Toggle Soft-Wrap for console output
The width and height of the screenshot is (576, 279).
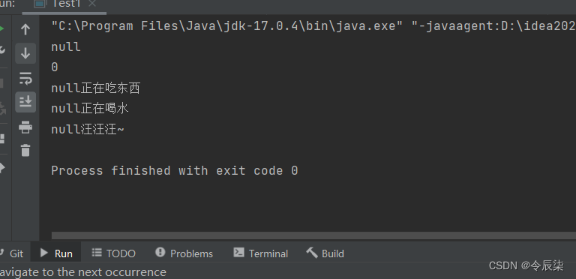click(x=25, y=78)
